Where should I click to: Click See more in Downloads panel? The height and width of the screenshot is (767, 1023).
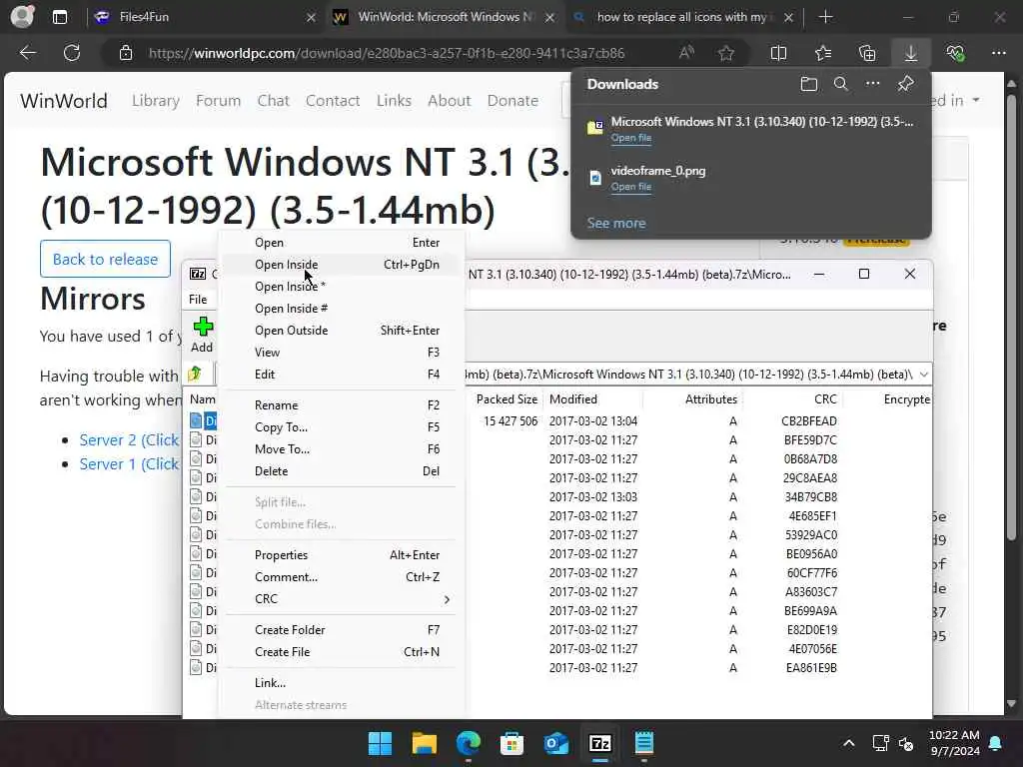click(615, 223)
